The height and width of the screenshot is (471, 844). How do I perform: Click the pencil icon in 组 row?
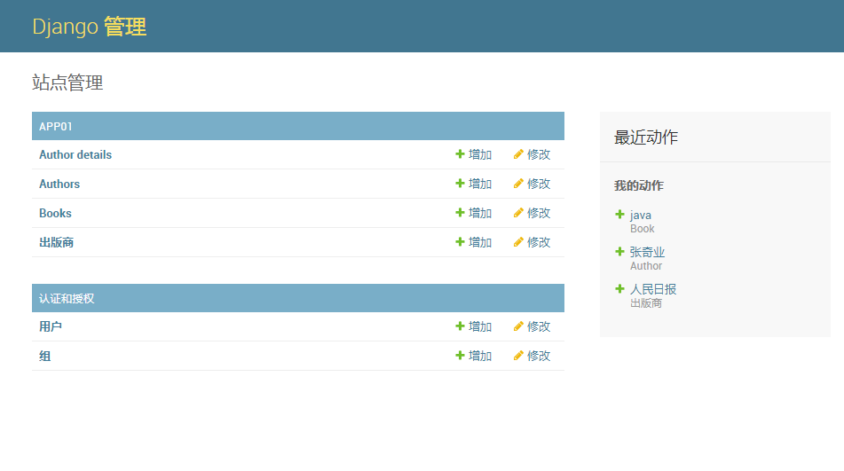[518, 356]
